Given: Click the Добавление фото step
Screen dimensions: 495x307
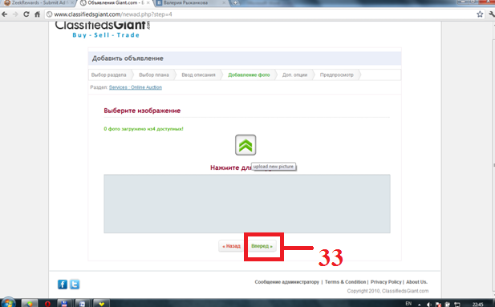Looking at the screenshot, I should coord(249,75).
